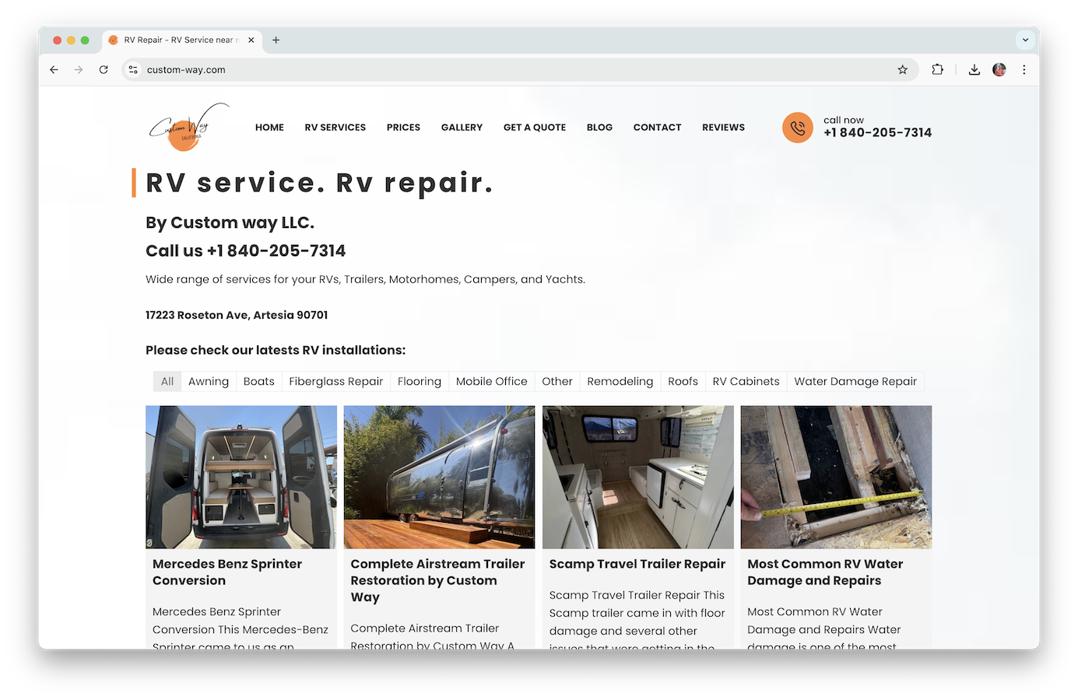The width and height of the screenshot is (1078, 700).
Task: Filter installations by Remodeling
Action: coord(620,381)
